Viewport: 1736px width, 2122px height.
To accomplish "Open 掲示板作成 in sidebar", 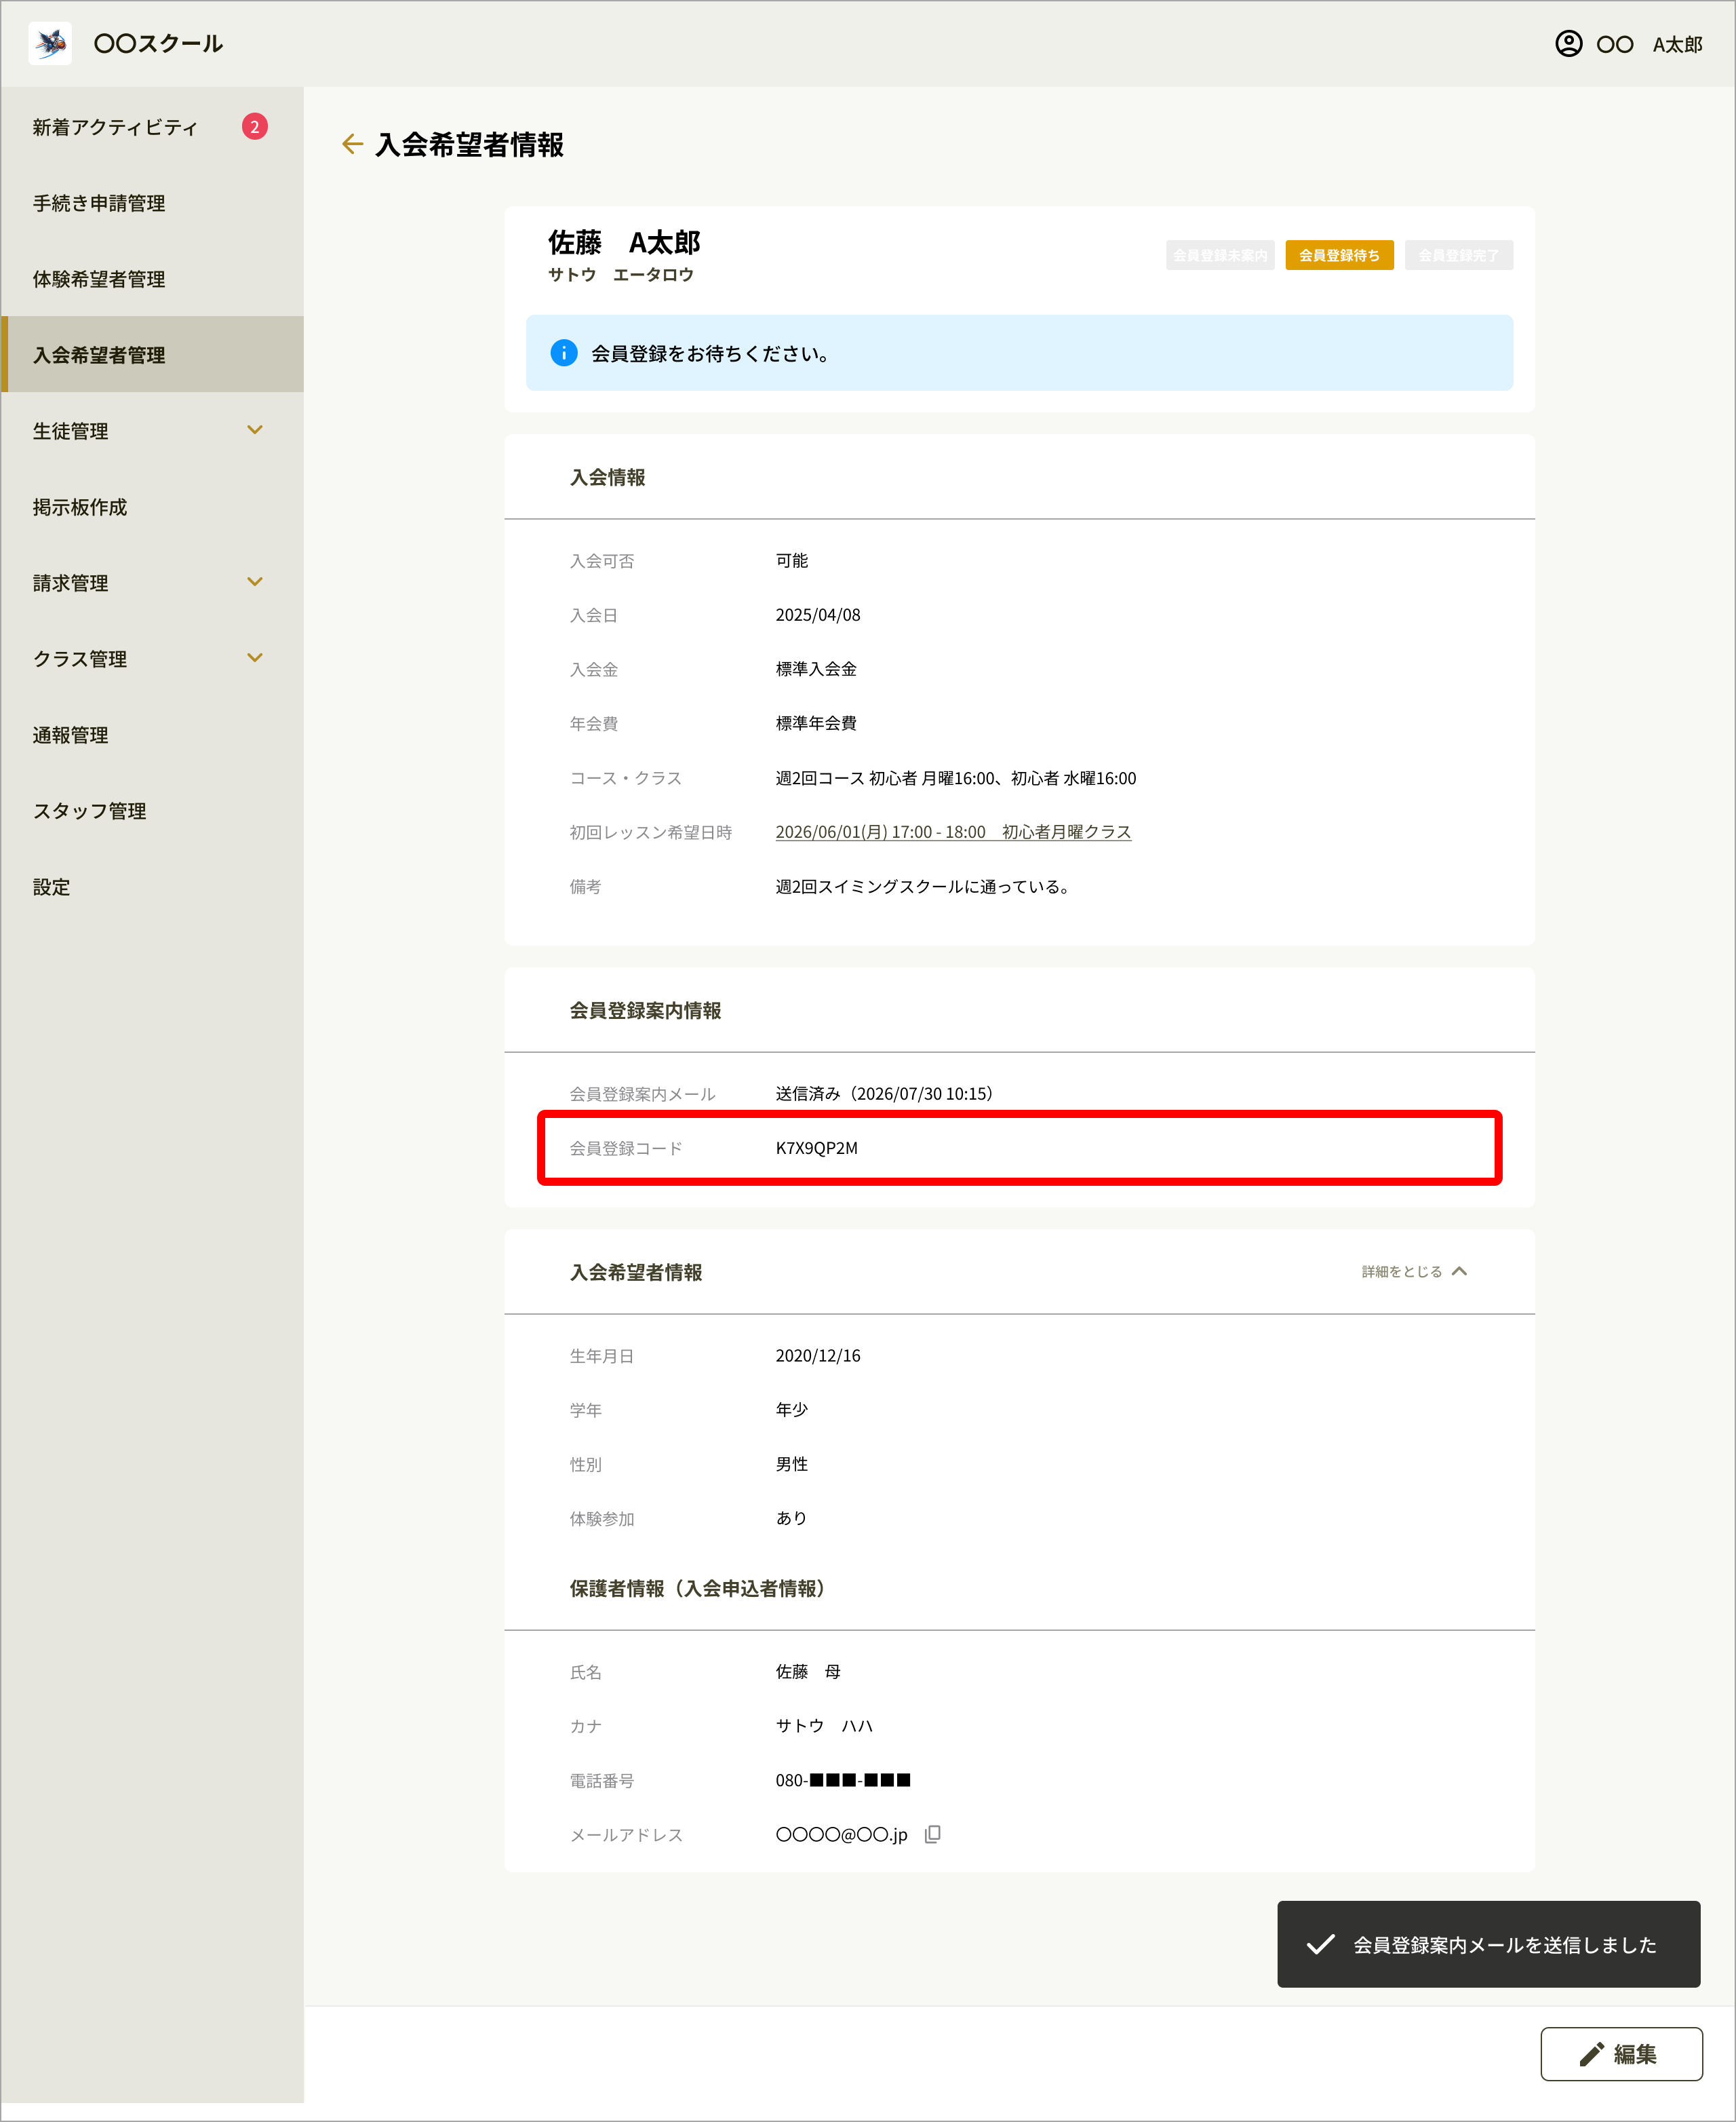I will coord(152,507).
